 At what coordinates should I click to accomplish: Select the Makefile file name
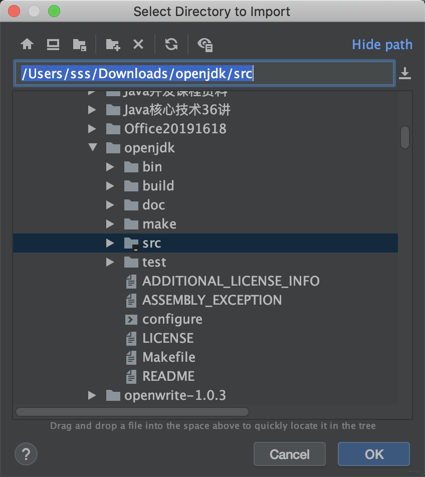tap(169, 357)
